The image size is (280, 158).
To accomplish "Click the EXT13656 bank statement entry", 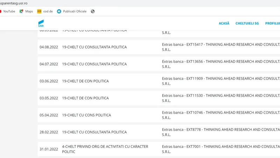I will (x=221, y=64).
